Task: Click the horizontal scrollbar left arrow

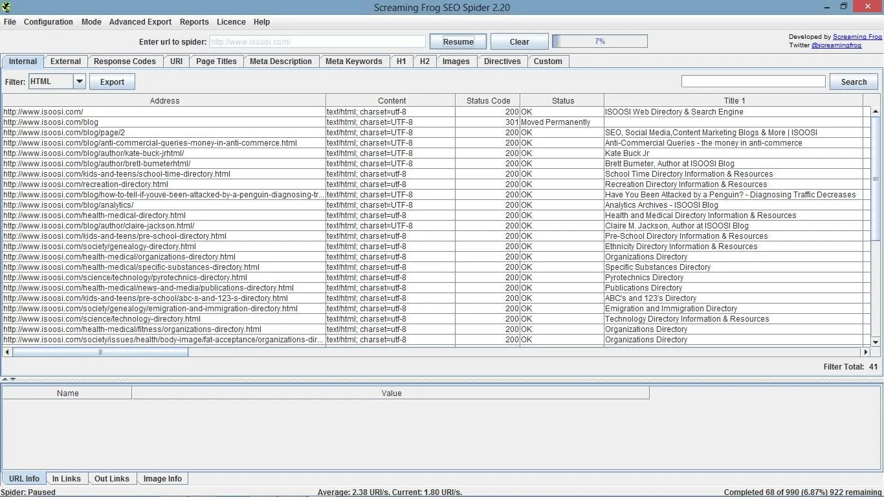Action: 7,352
